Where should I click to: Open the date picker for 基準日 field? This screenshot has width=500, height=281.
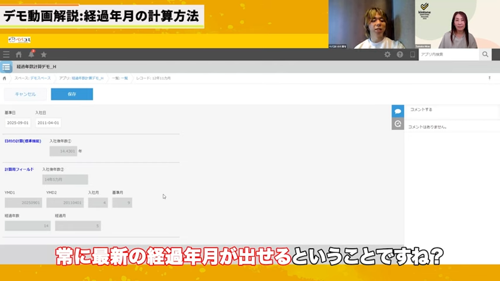(18, 122)
